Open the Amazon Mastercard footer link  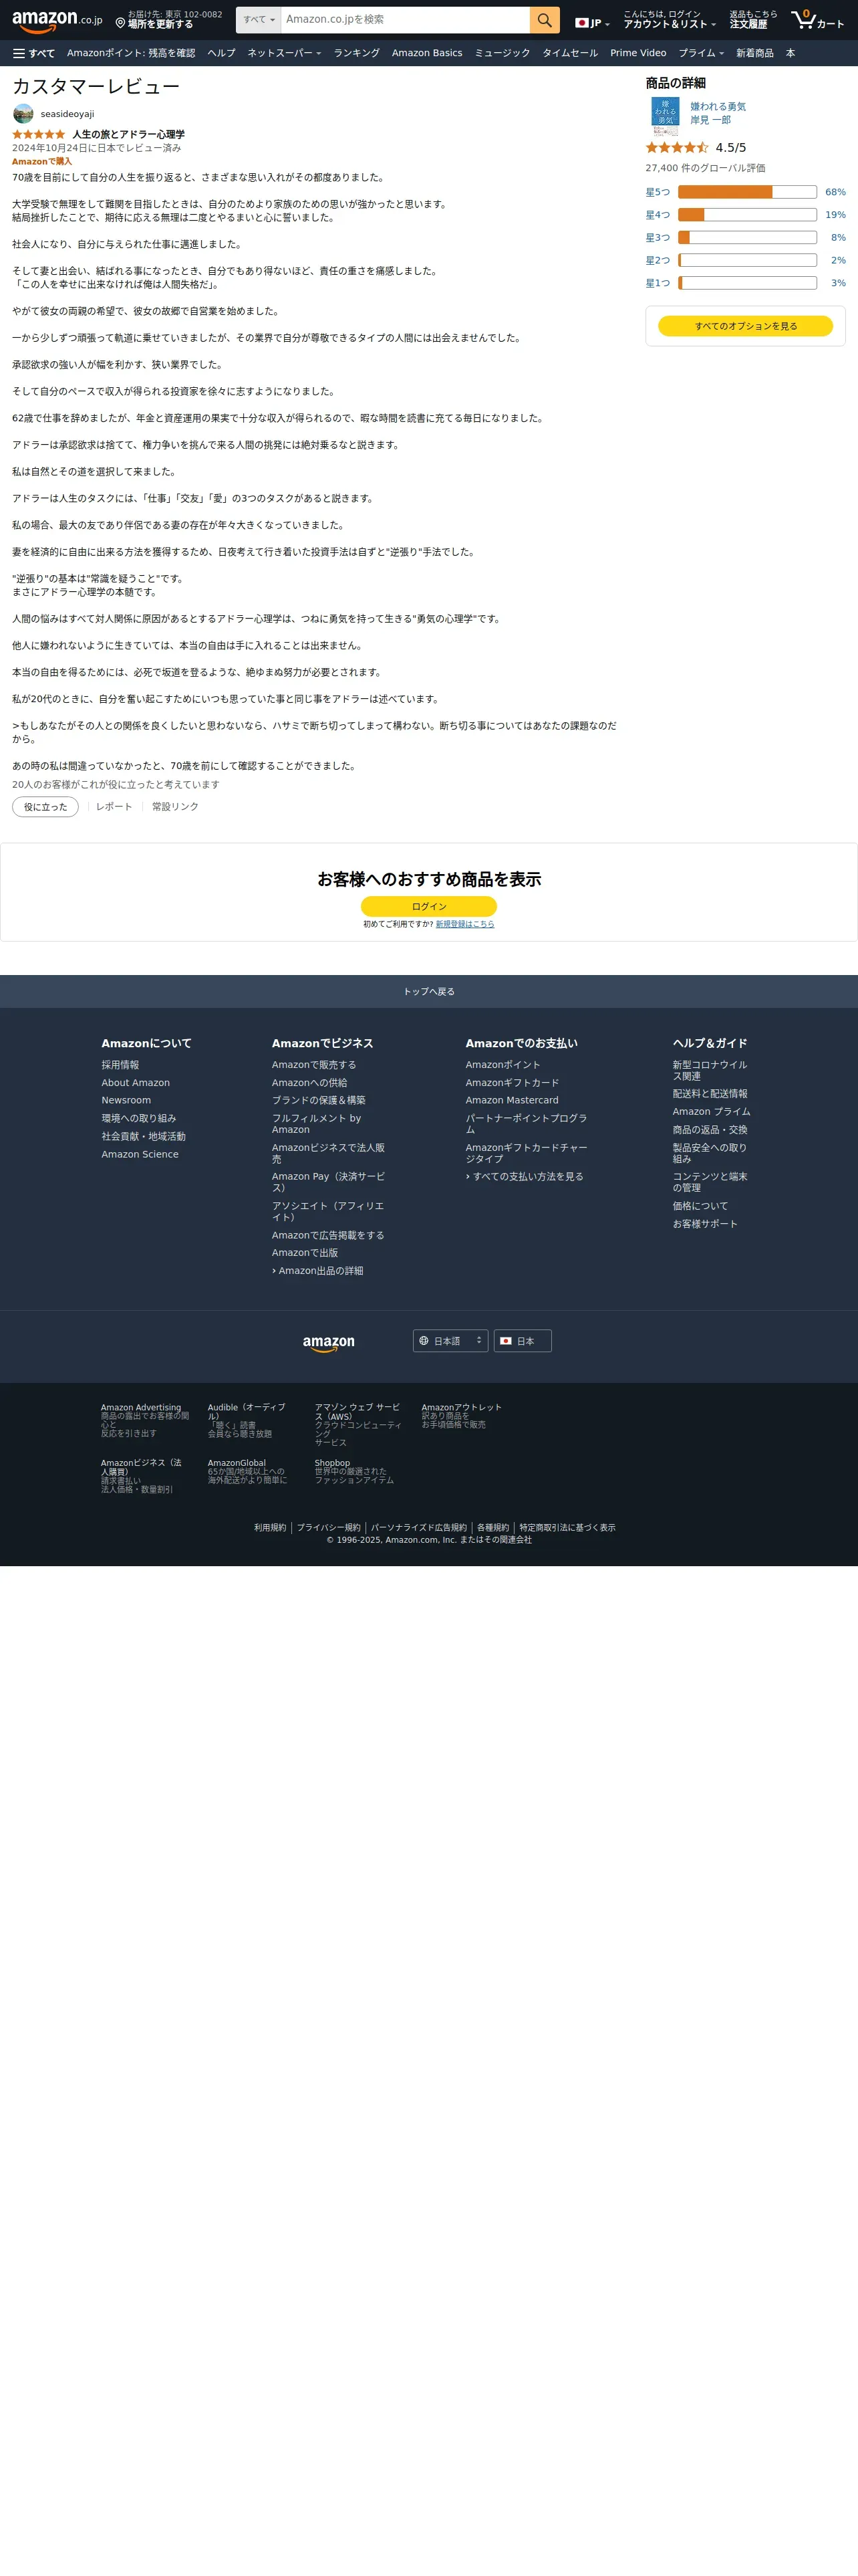(513, 1100)
